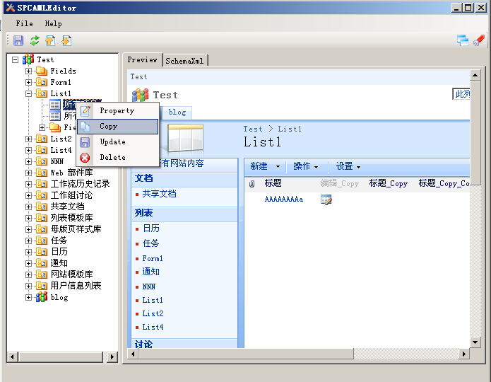Click the upload arrow document icon
Viewport: 491px width, 382px height.
point(50,41)
